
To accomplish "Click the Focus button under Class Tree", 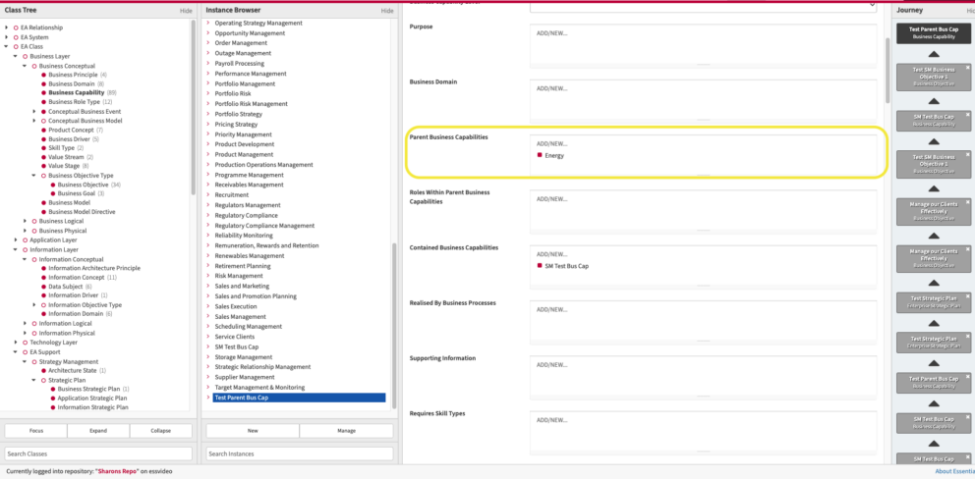I will coord(36,431).
